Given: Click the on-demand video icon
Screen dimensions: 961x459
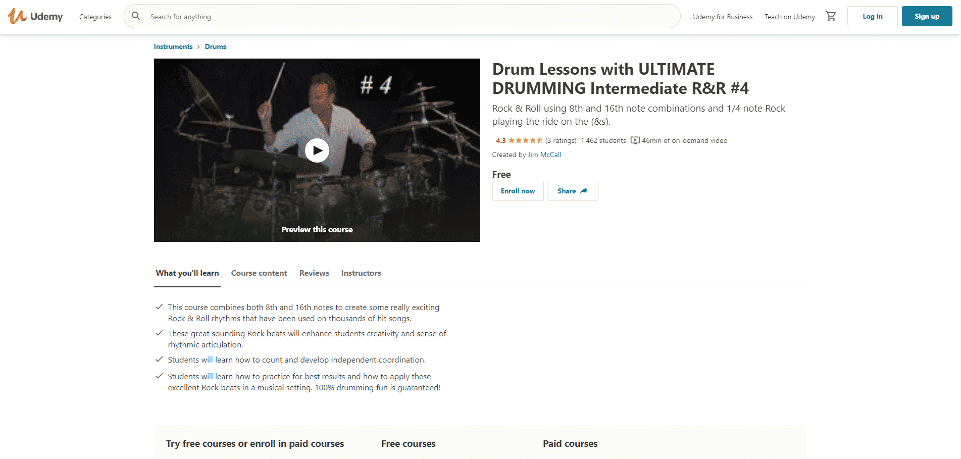Looking at the screenshot, I should coord(635,141).
